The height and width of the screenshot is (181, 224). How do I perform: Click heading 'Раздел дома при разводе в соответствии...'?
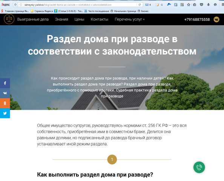112,45
